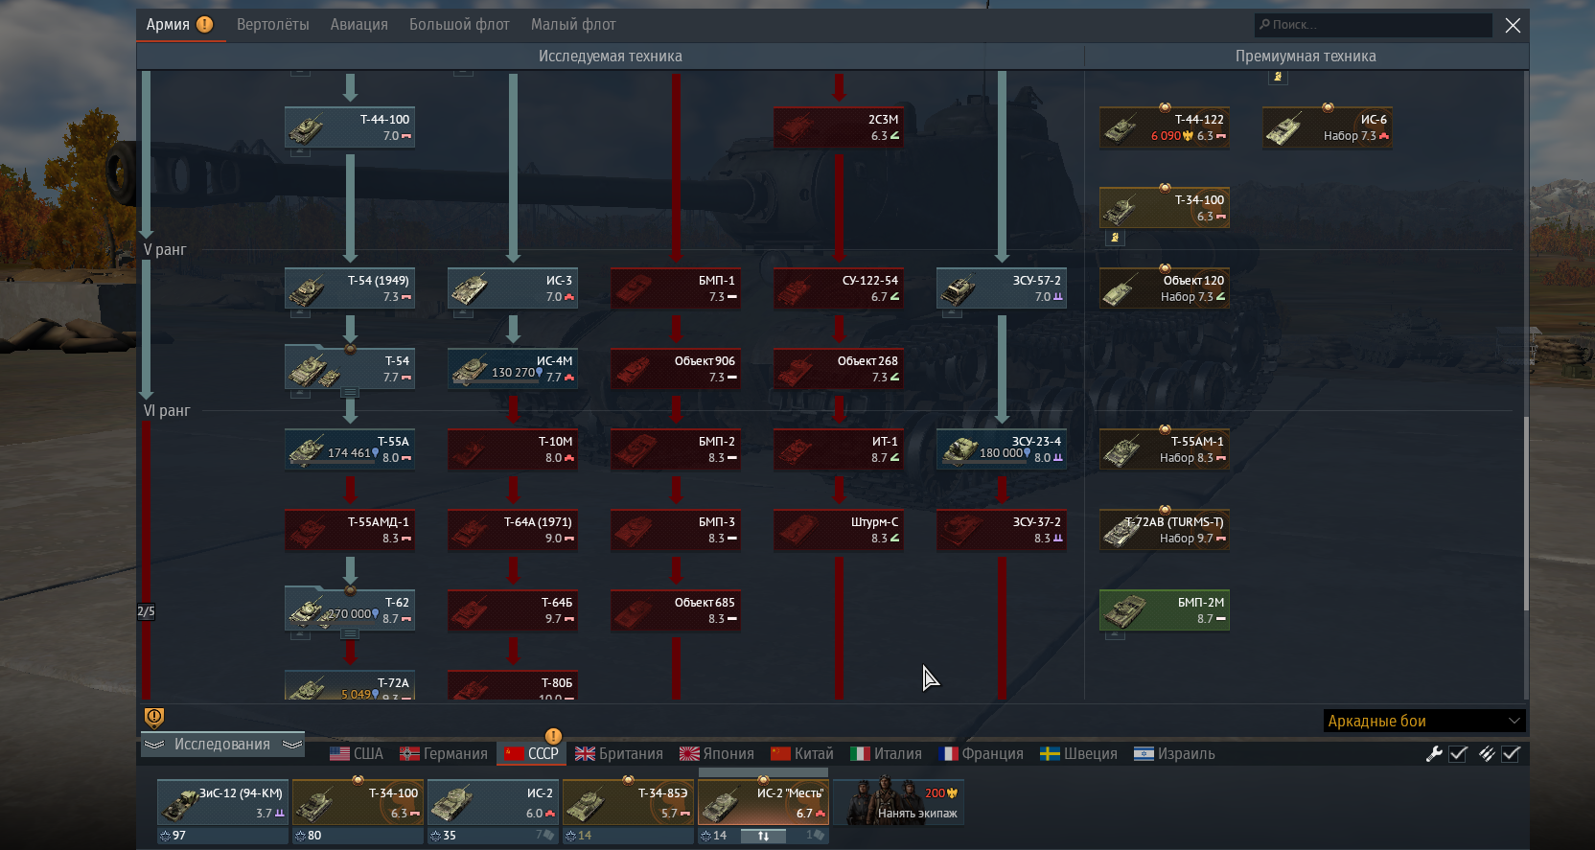Screen dimensions: 1595x850
Task: Collapse the Исследования panel expander
Action: click(x=222, y=745)
